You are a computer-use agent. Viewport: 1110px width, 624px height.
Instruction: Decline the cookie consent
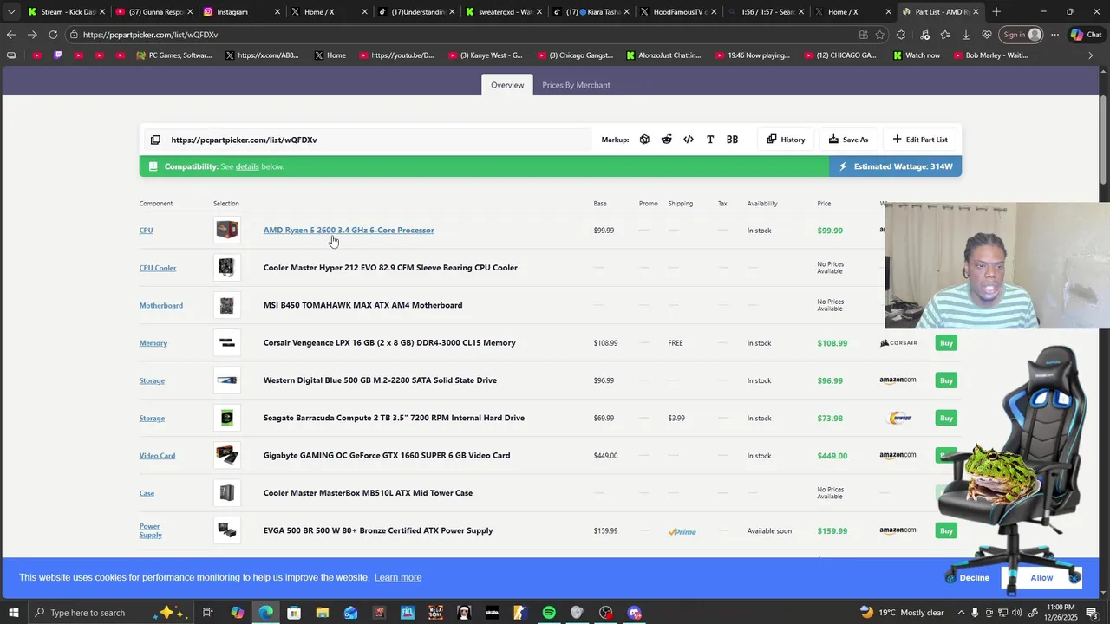tap(974, 578)
